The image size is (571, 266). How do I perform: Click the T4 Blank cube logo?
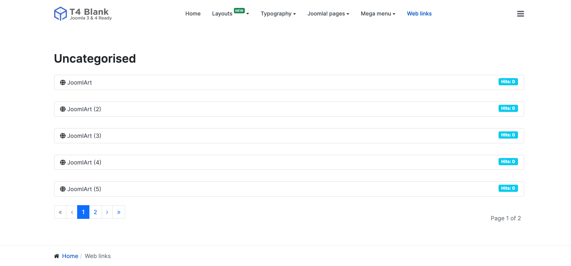pos(60,14)
